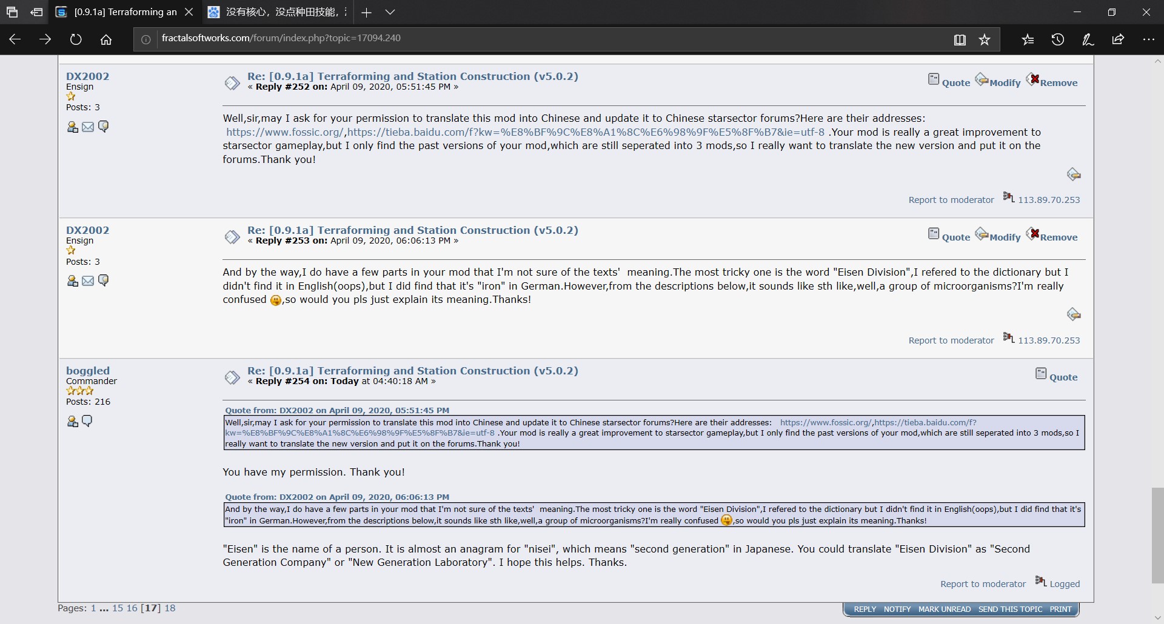
Task: Click email icon under first DX2002 post
Action: [x=88, y=127]
